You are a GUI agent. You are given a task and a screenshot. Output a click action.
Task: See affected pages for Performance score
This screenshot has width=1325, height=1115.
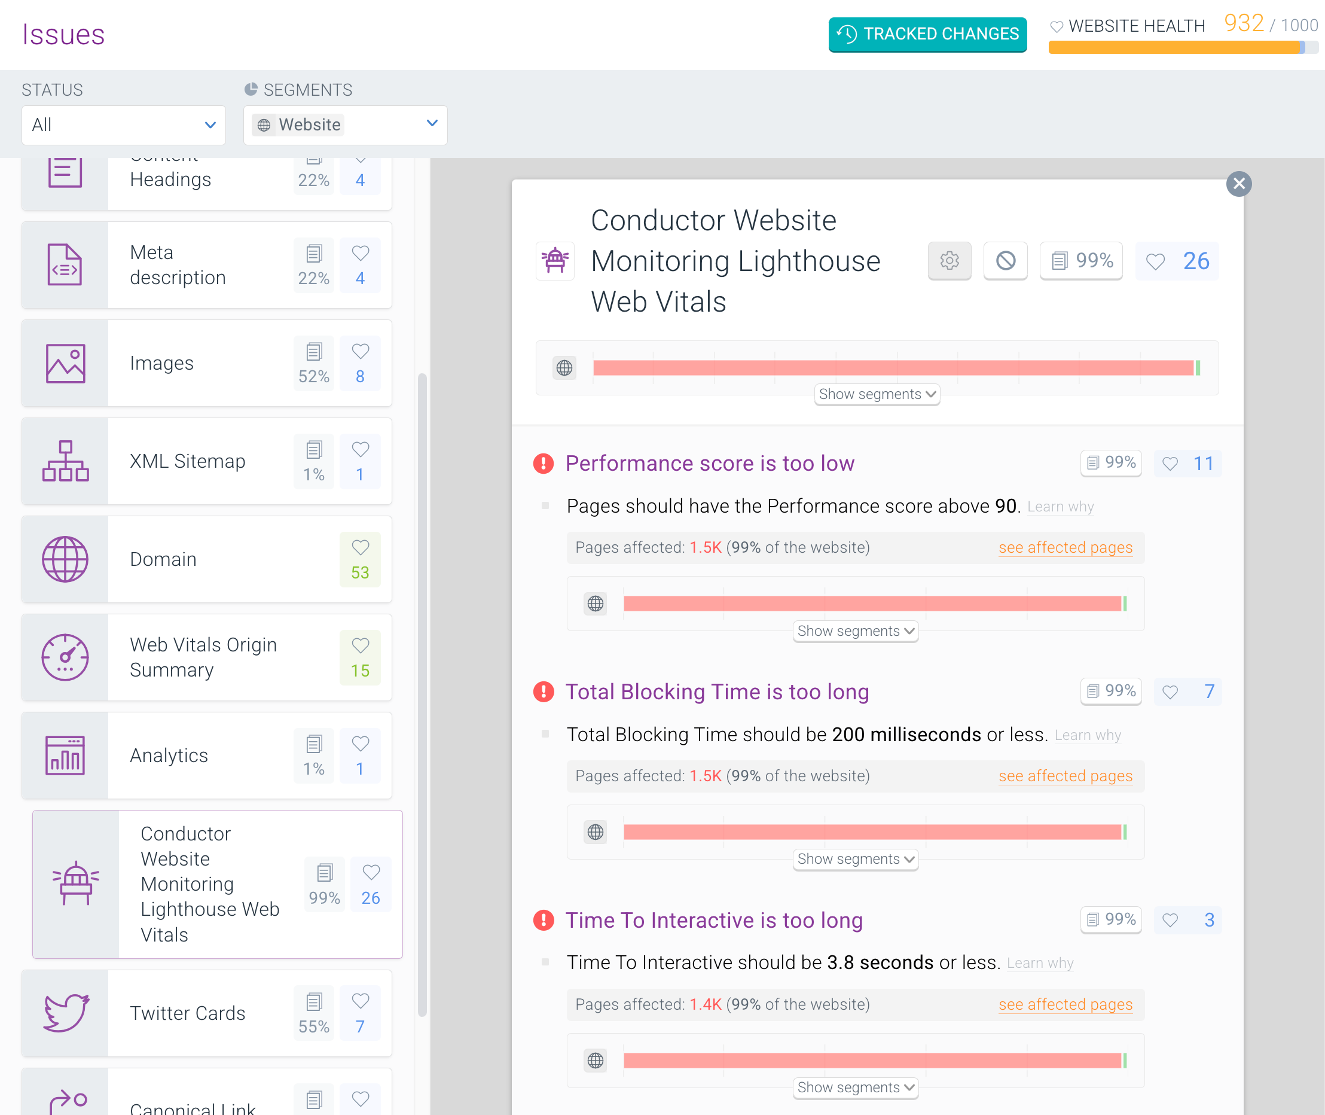tap(1066, 547)
